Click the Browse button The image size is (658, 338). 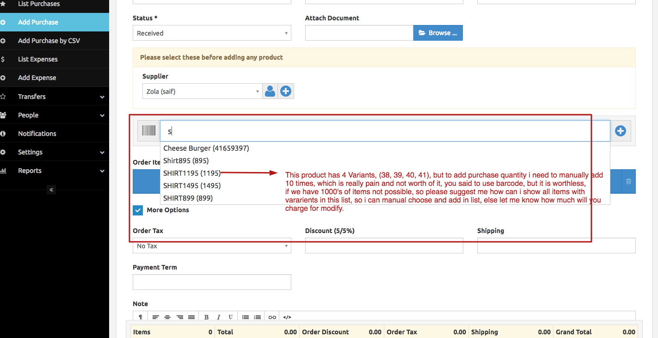coord(438,33)
